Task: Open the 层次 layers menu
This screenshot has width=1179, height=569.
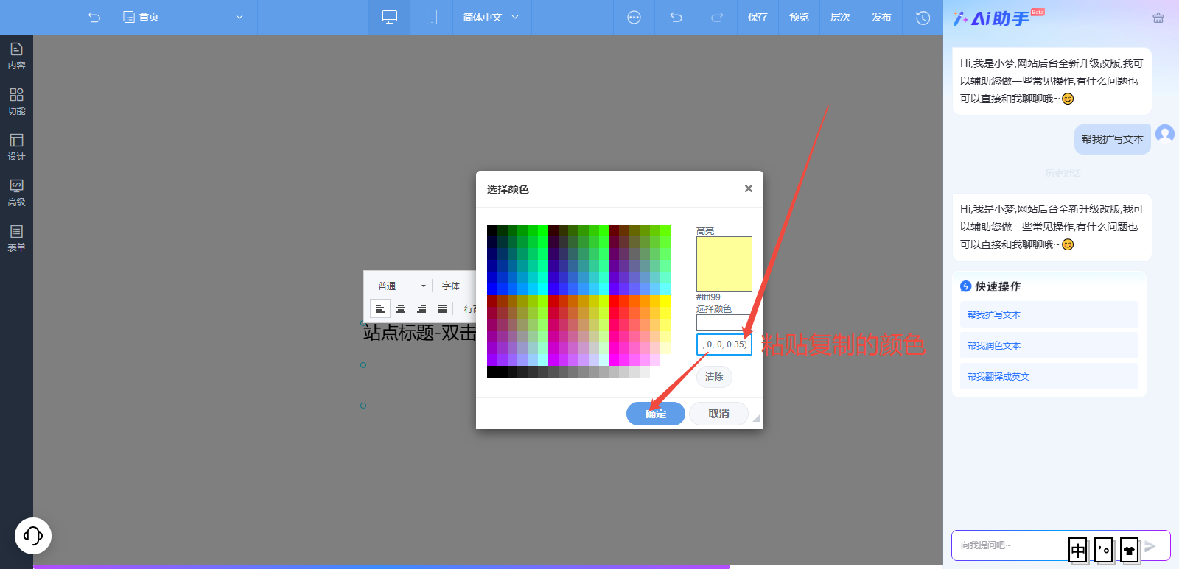Action: [840, 17]
